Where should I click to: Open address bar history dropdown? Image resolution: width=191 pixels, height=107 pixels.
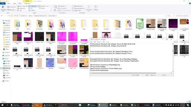tap(166, 16)
